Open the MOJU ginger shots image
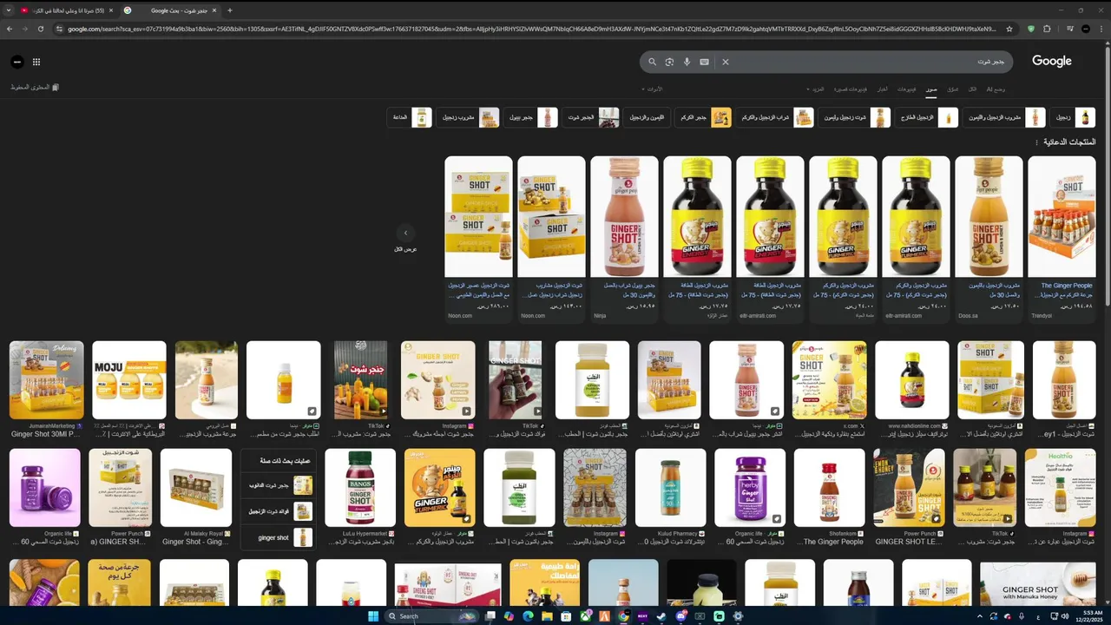This screenshot has height=625, width=1111. click(129, 380)
